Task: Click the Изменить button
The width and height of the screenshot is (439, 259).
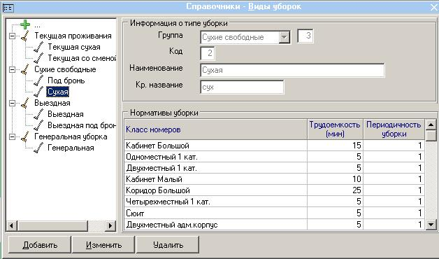Action: click(x=103, y=245)
